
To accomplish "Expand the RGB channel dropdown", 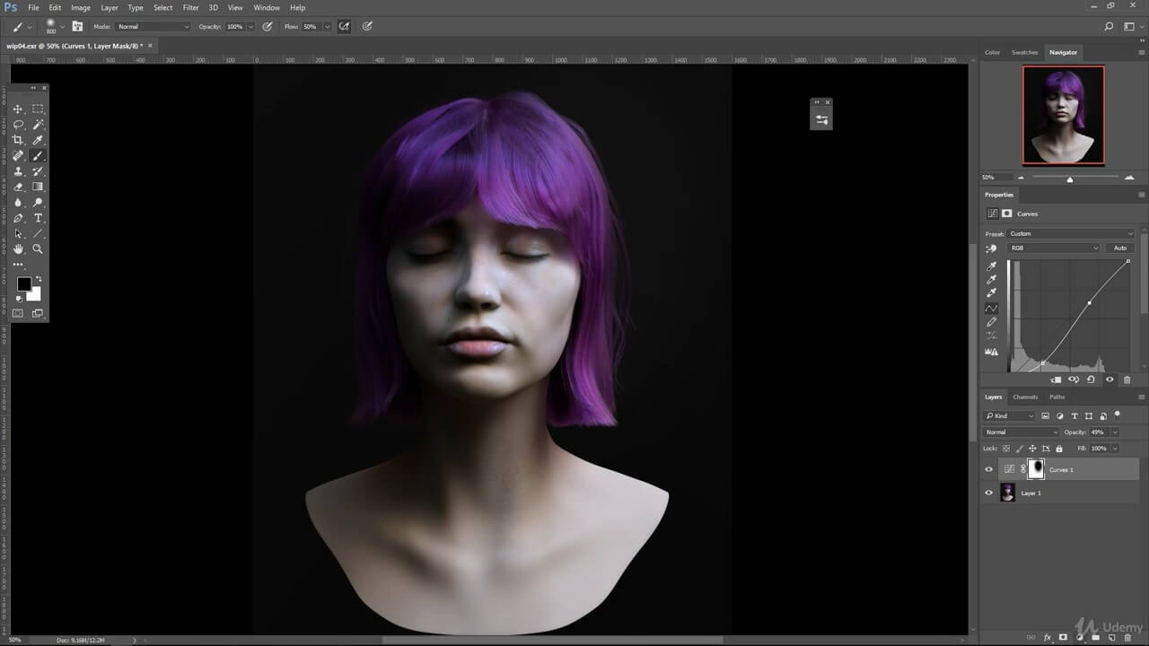I will (x=1054, y=248).
